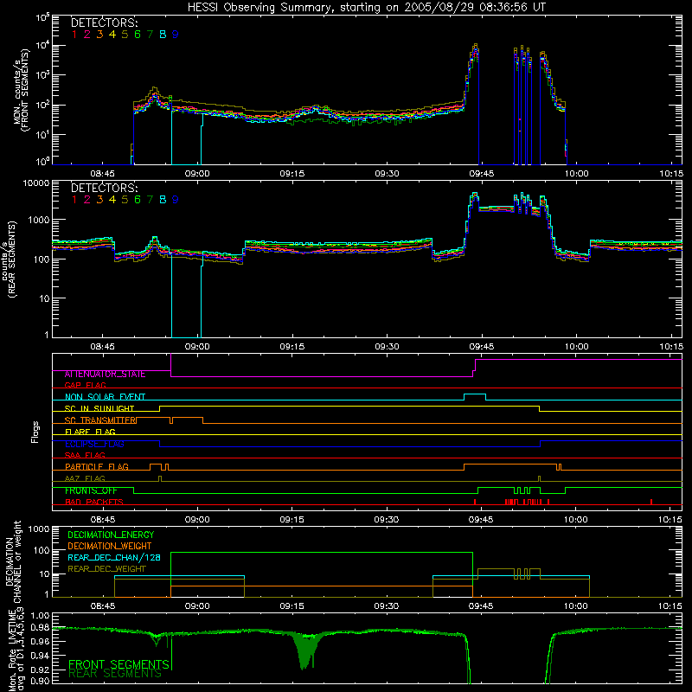
Task: Click the 1.00 tick on the livetime y-axis
Action: coord(41,615)
